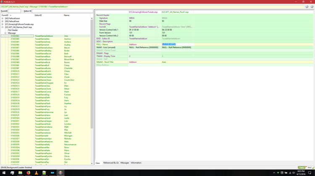Click the 'Count Zero' name cell
The width and height of the screenshot is (315, 176).
click(69, 80)
